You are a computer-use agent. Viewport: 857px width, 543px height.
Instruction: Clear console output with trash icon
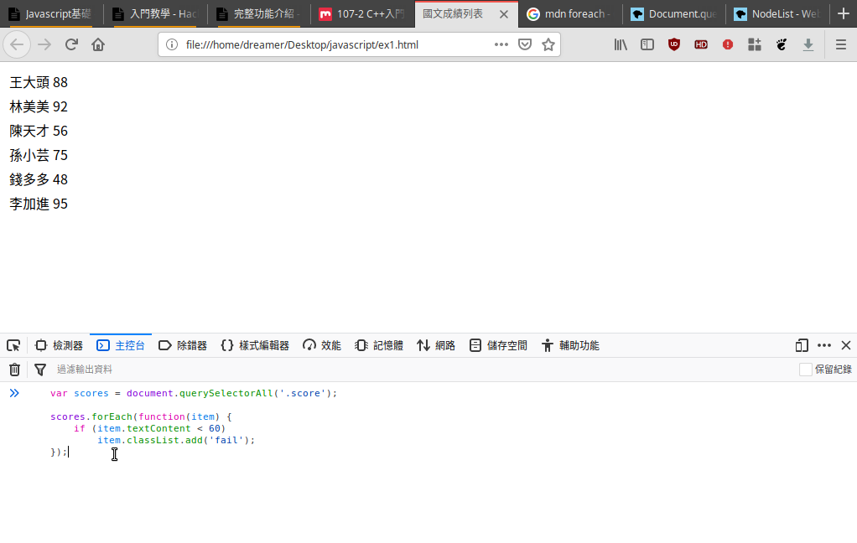[14, 370]
